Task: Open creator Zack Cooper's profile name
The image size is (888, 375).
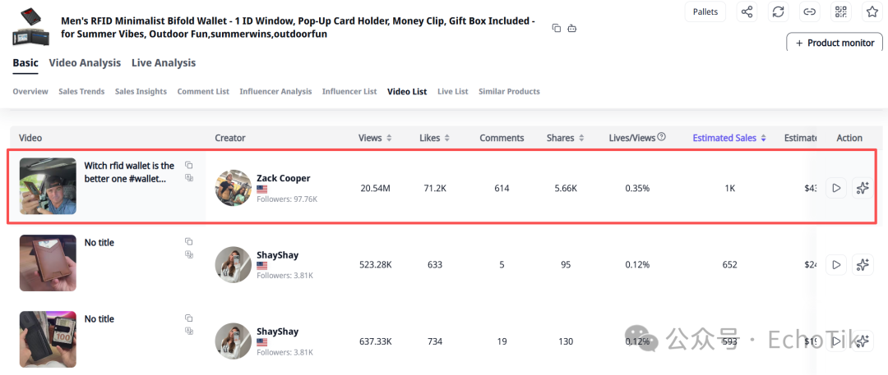Action: [x=283, y=178]
